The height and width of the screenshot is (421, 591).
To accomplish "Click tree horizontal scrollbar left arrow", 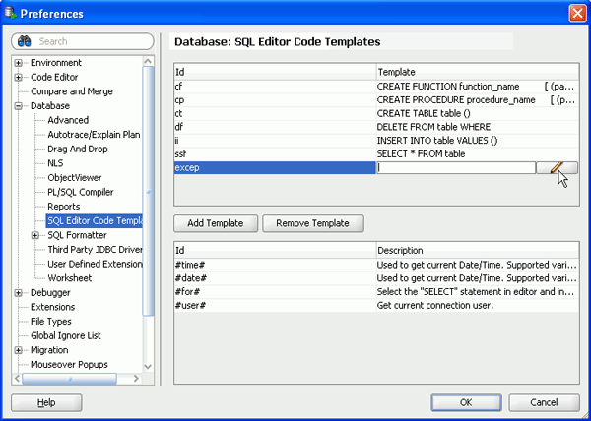I will point(18,379).
